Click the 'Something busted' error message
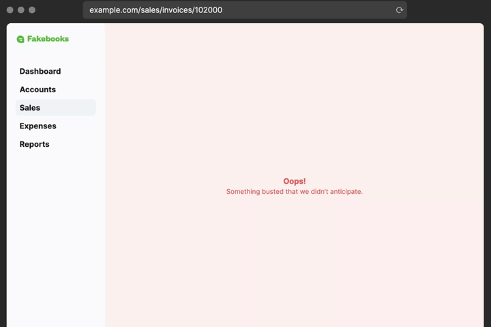The height and width of the screenshot is (327, 491). pyautogui.click(x=295, y=192)
